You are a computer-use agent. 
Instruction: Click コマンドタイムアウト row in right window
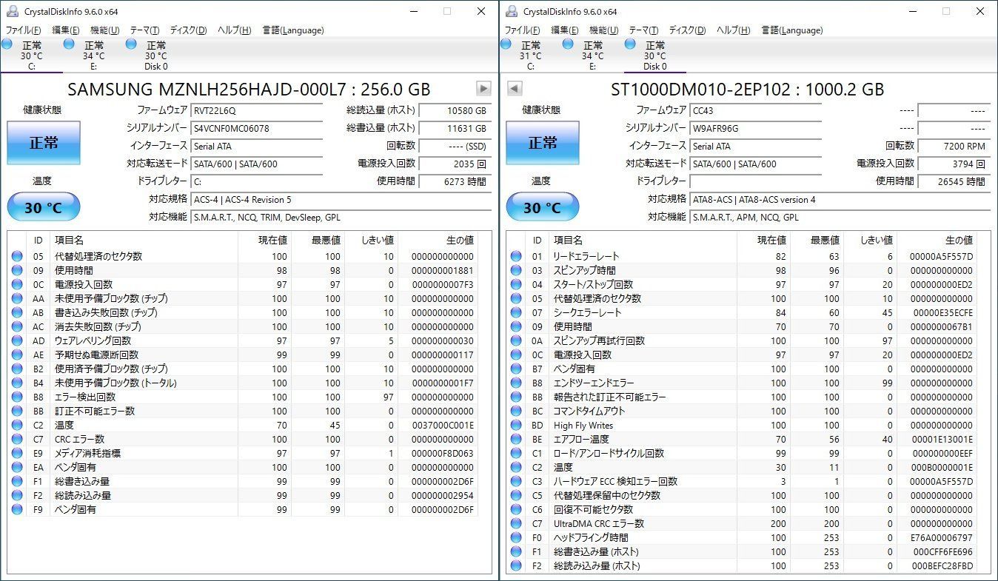pos(741,411)
